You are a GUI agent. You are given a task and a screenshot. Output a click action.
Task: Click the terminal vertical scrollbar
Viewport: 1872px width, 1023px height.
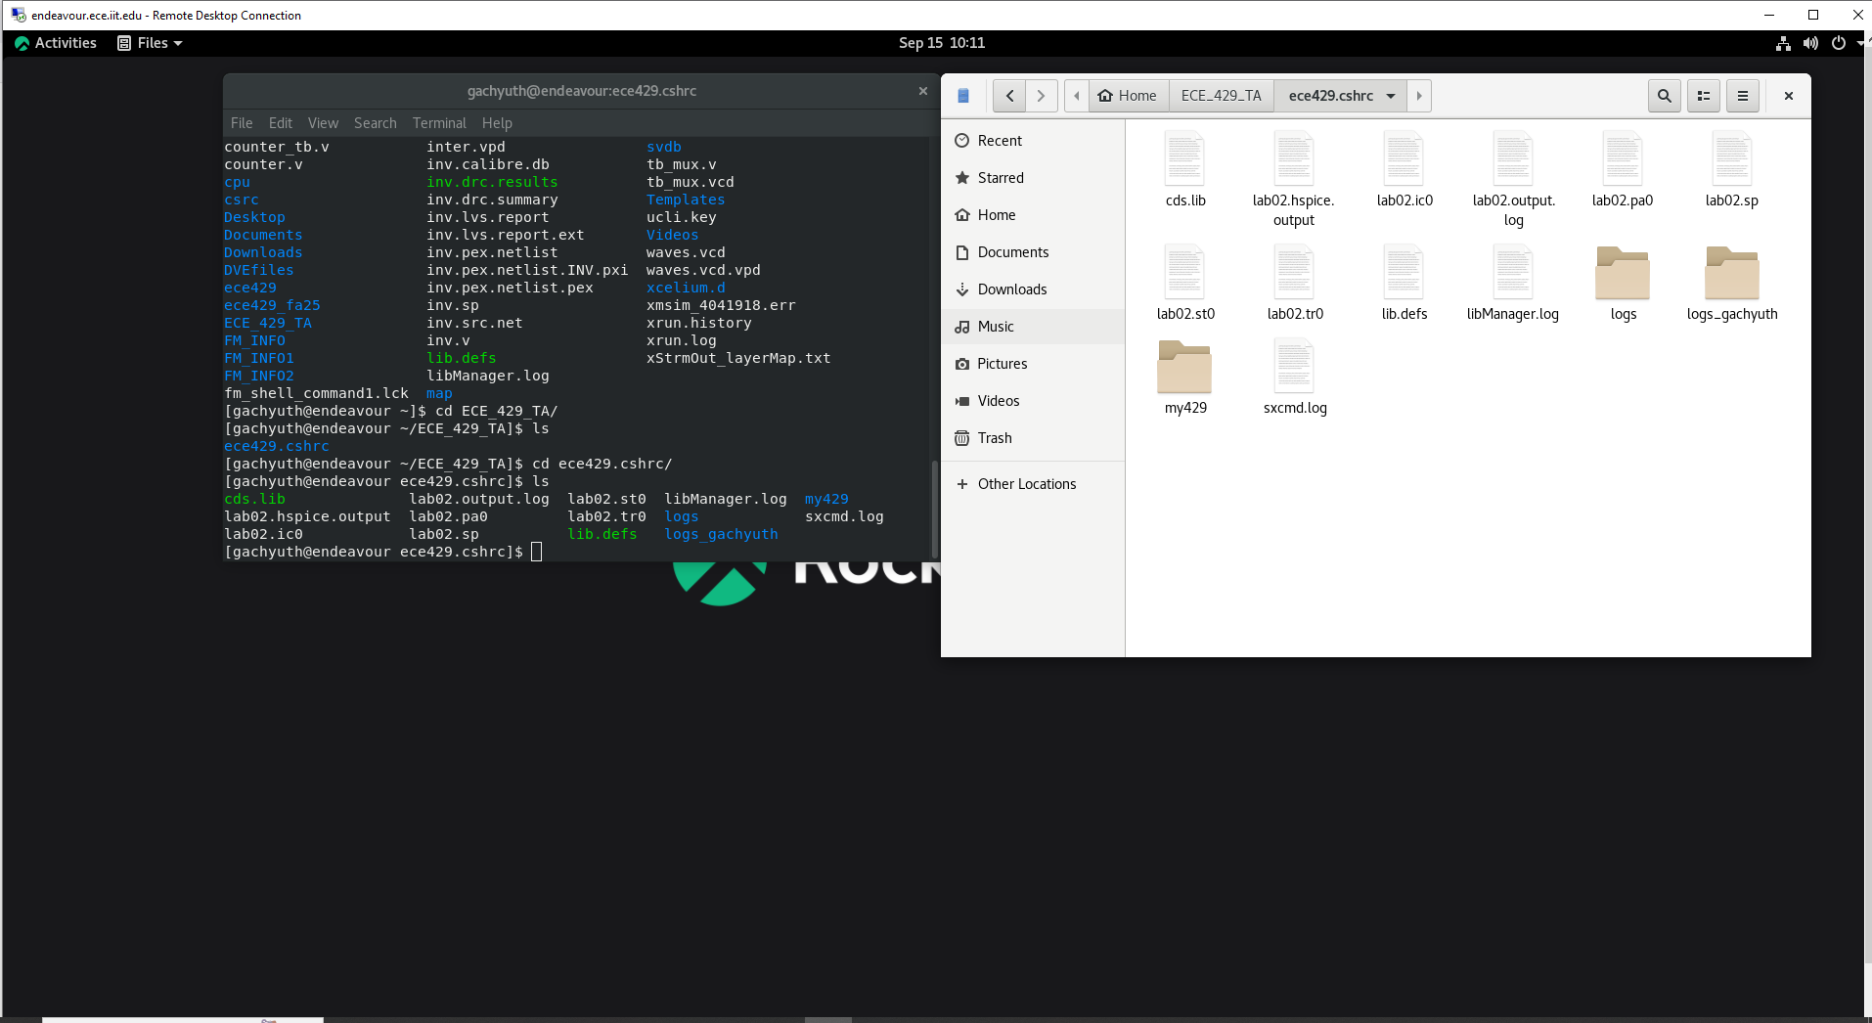point(934,509)
